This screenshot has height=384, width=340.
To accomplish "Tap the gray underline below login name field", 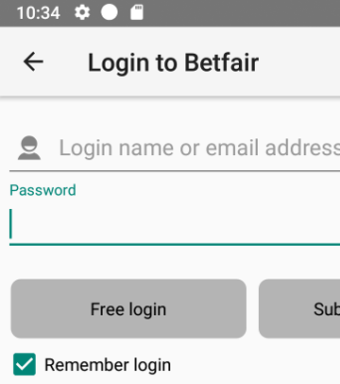I will pos(175,171).
